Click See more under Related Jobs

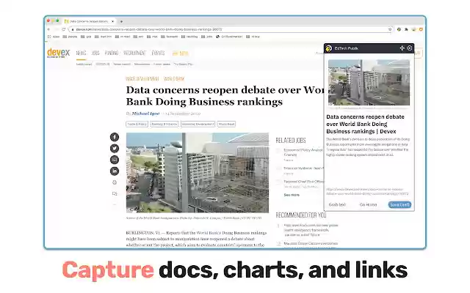[x=292, y=195]
